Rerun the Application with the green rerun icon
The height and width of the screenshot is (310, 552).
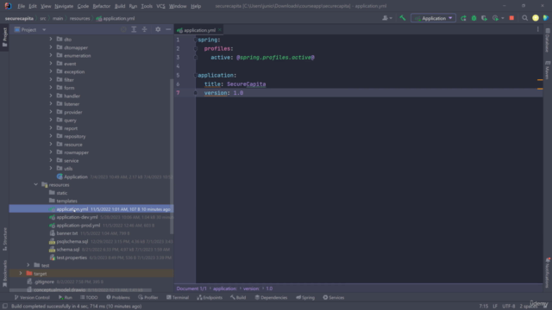(x=463, y=18)
